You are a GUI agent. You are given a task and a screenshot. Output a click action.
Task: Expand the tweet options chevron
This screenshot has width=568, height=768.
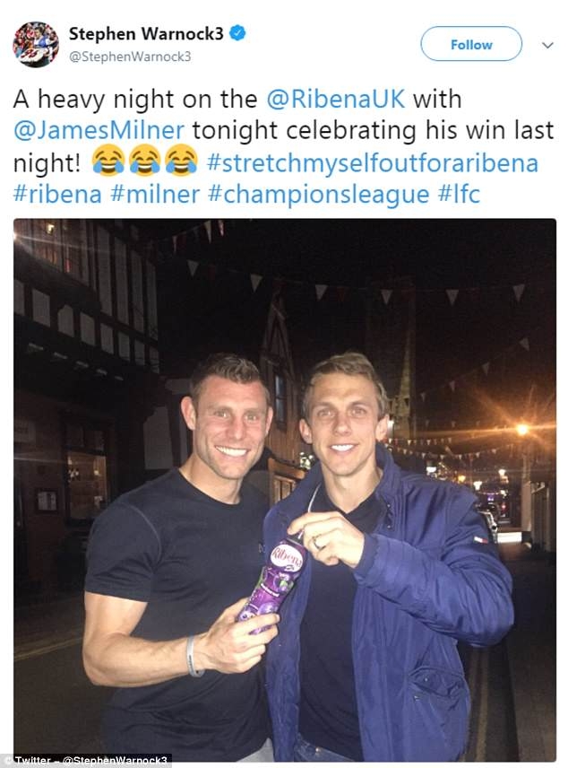(548, 45)
